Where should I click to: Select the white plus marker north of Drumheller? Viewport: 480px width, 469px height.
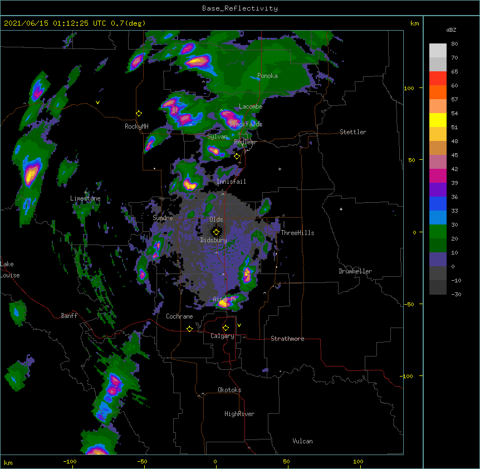click(x=341, y=209)
